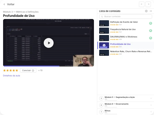Screen dimensions: 154x115
Task: Click Módulo 5 progress bar
Action: pos(111,101)
